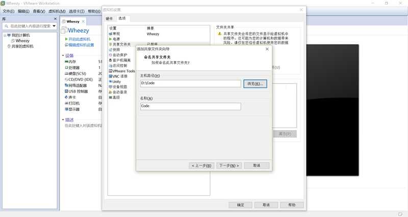Image resolution: width=408 pixels, height=217 pixels.
Task: Click the status icon at bottom-right corner
Action: point(400,214)
